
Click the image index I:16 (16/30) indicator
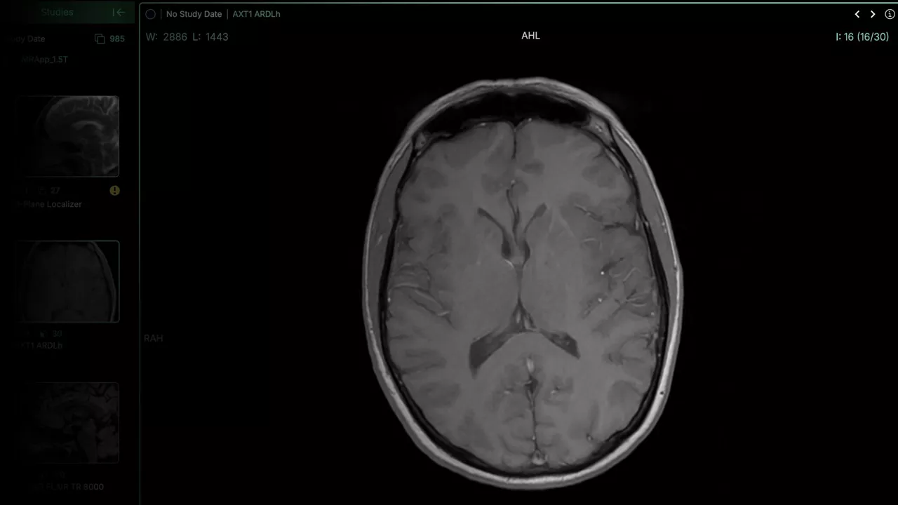862,36
